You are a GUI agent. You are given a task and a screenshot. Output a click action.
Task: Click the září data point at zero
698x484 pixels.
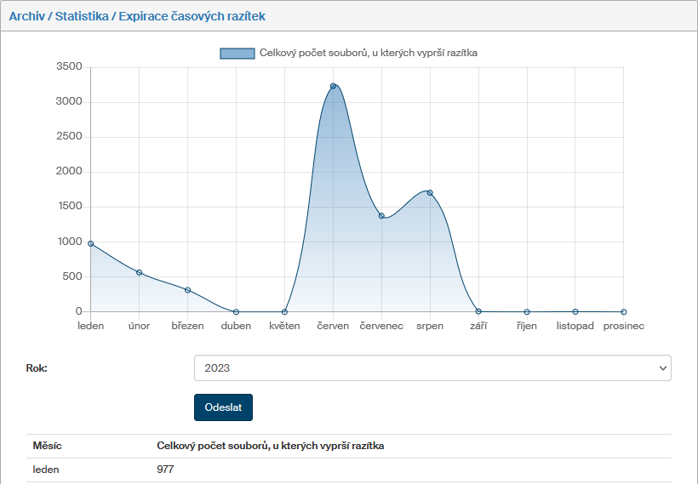click(x=478, y=311)
